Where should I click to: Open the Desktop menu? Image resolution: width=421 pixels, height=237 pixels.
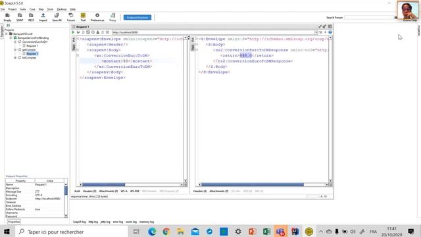click(61, 9)
